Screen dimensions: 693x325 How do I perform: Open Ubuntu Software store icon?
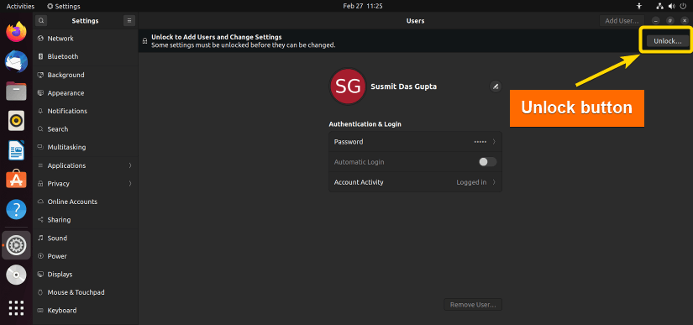tap(16, 180)
